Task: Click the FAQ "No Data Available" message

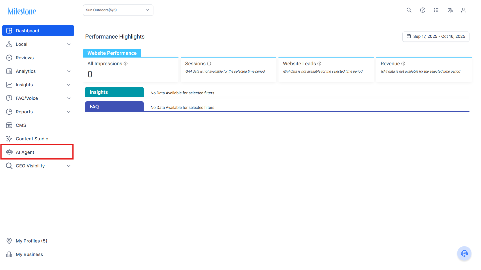Action: coord(182,108)
